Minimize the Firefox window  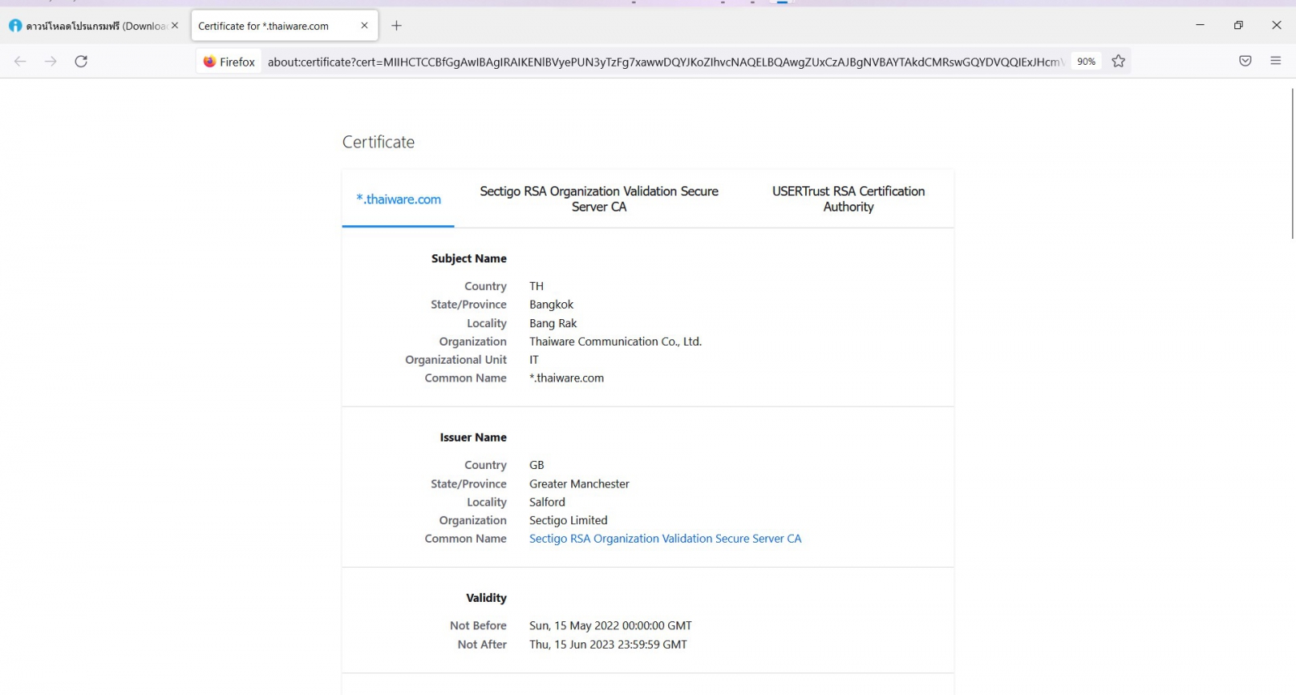click(x=1200, y=25)
